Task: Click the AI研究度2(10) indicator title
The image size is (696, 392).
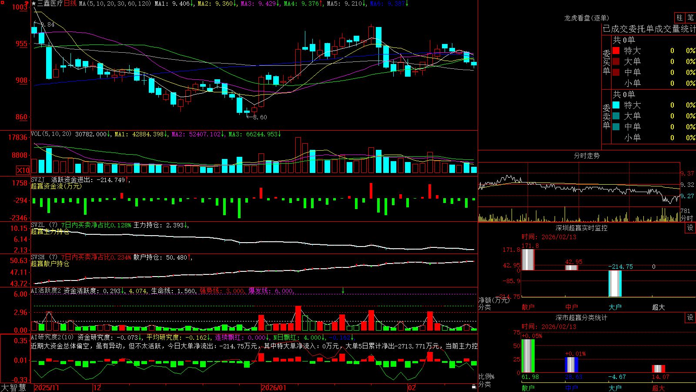Action: pos(52,337)
